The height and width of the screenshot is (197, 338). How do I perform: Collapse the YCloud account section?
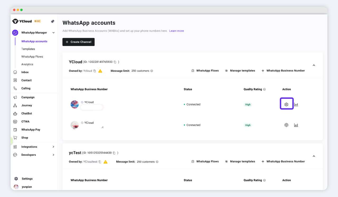point(314,65)
